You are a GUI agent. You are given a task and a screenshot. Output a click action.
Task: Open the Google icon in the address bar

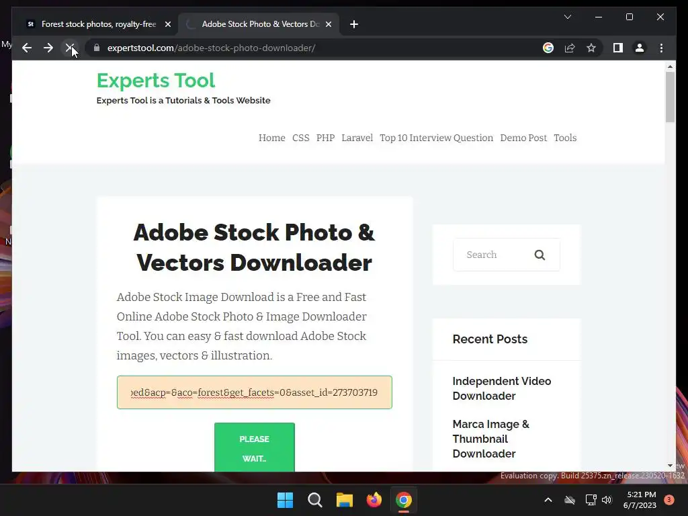point(548,48)
